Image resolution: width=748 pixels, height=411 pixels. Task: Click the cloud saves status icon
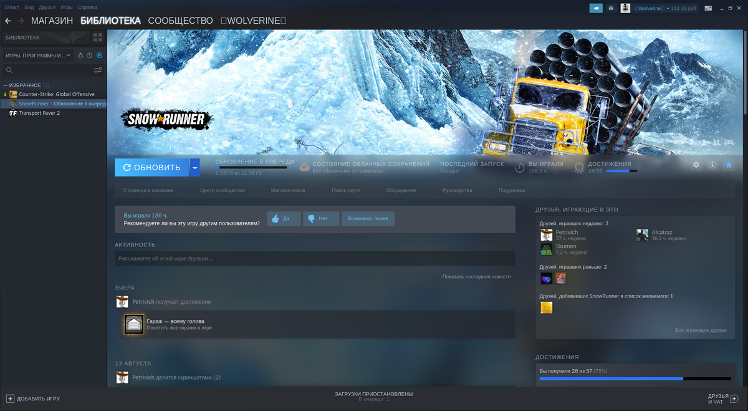[304, 167]
